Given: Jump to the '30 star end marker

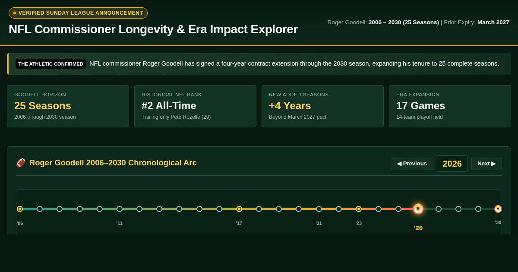Looking at the screenshot, I should coord(498,209).
